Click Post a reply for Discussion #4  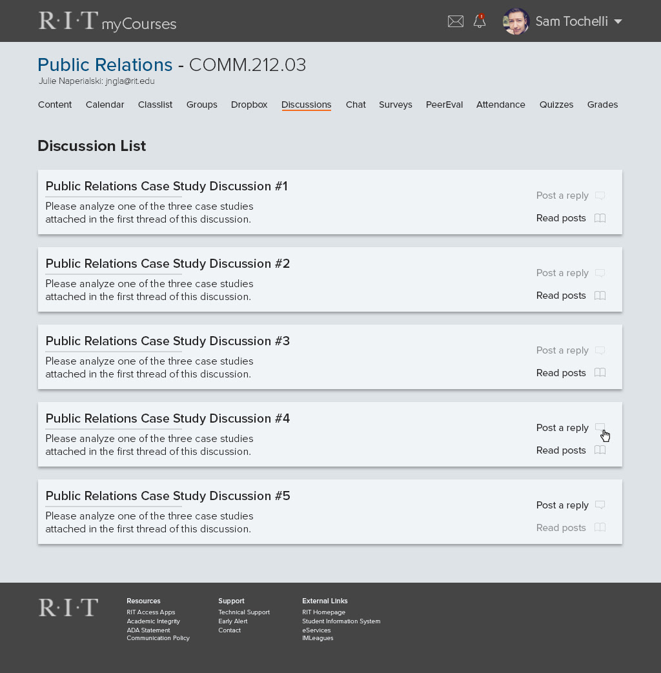(x=562, y=428)
